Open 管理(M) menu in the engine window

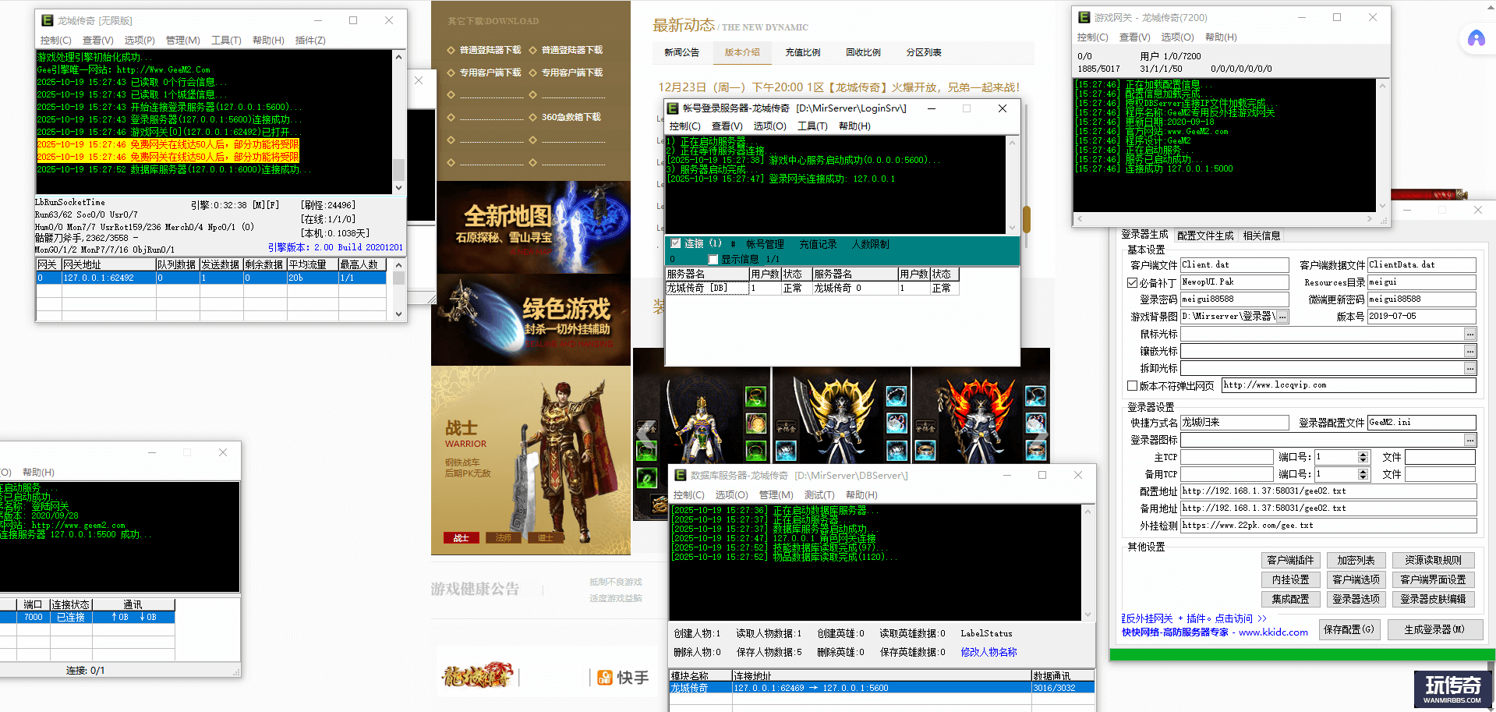point(182,41)
